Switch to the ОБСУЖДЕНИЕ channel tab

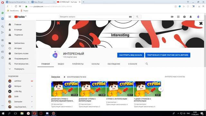tap(114, 64)
